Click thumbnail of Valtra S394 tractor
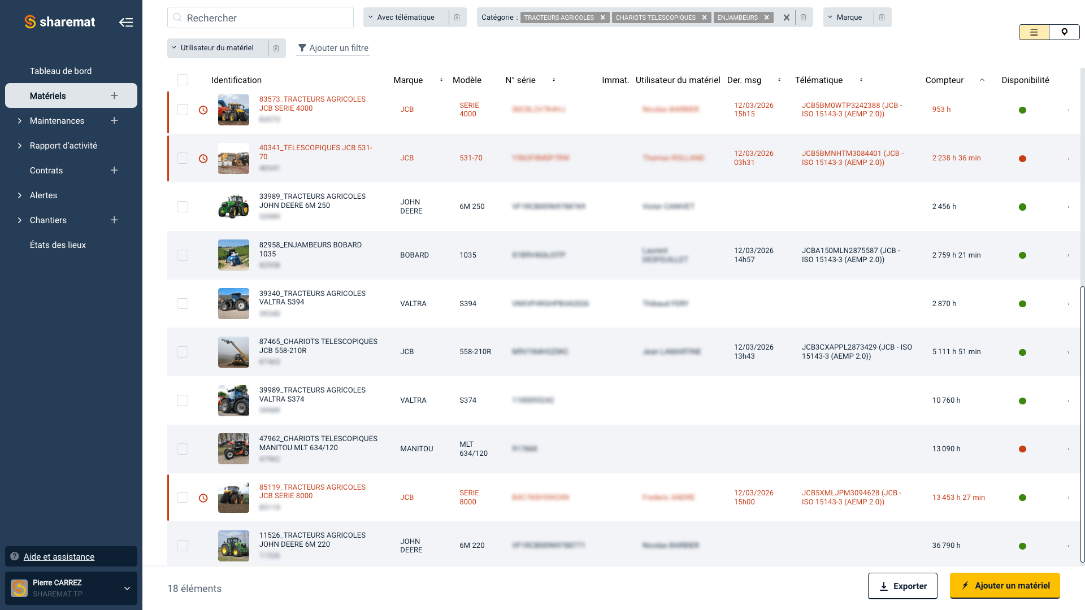Viewport: 1085px width, 610px height. 233,303
